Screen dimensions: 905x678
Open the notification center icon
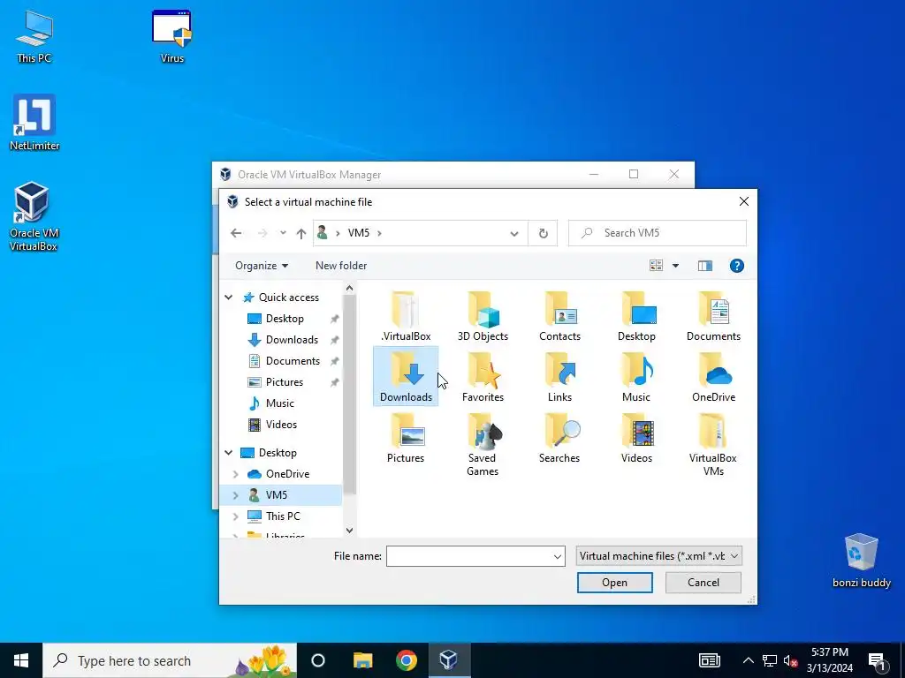(877, 660)
